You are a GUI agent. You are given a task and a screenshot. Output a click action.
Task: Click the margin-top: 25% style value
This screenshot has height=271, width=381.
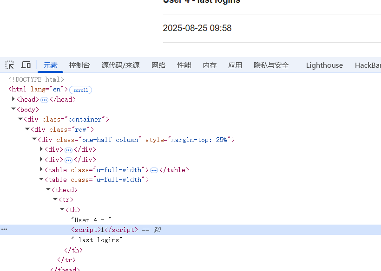[199, 140]
